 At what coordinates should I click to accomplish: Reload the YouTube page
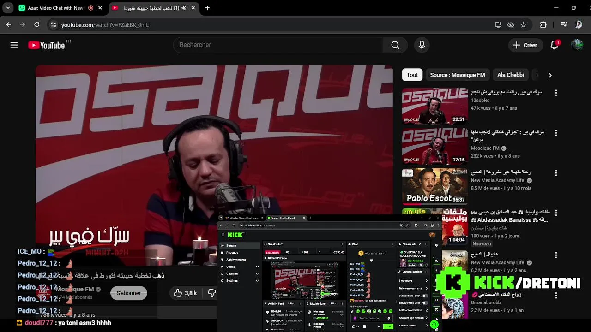point(36,24)
